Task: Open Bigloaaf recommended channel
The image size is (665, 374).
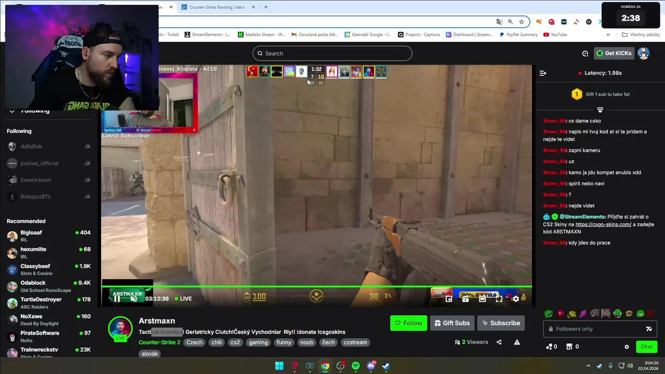Action: (x=48, y=236)
